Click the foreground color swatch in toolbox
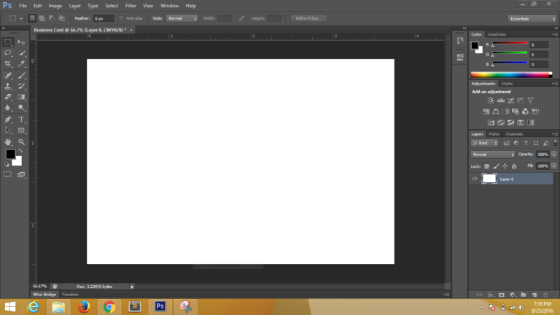This screenshot has width=560, height=315. click(10, 154)
